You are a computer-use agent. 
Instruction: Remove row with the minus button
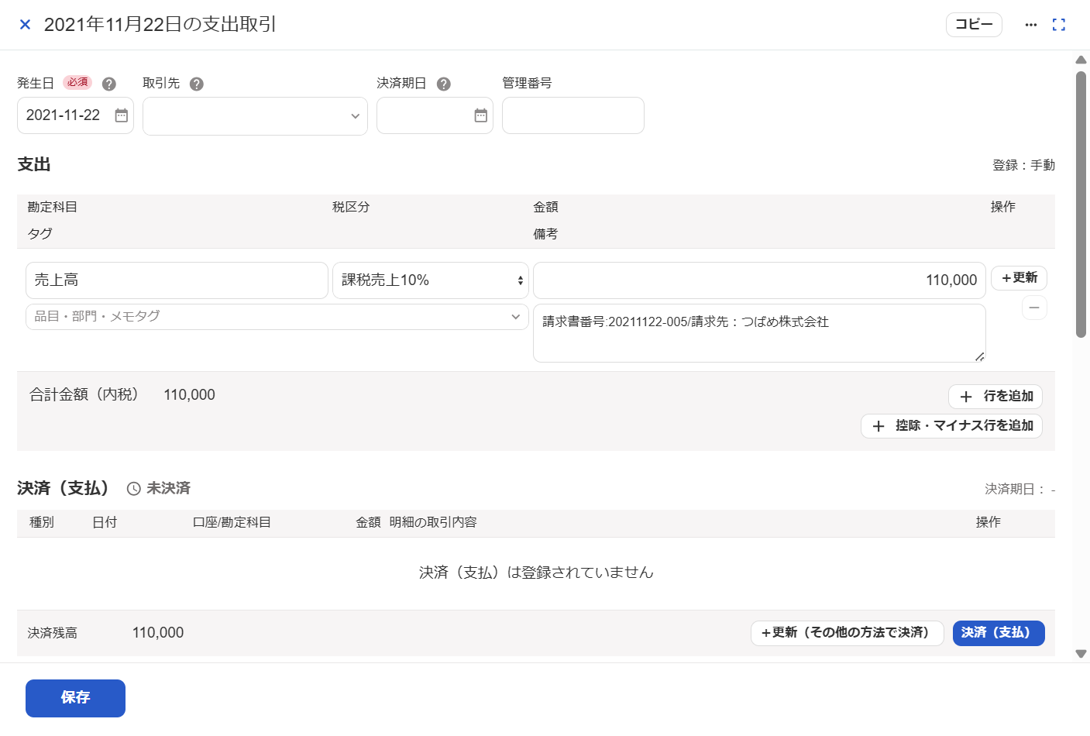pyautogui.click(x=1034, y=308)
